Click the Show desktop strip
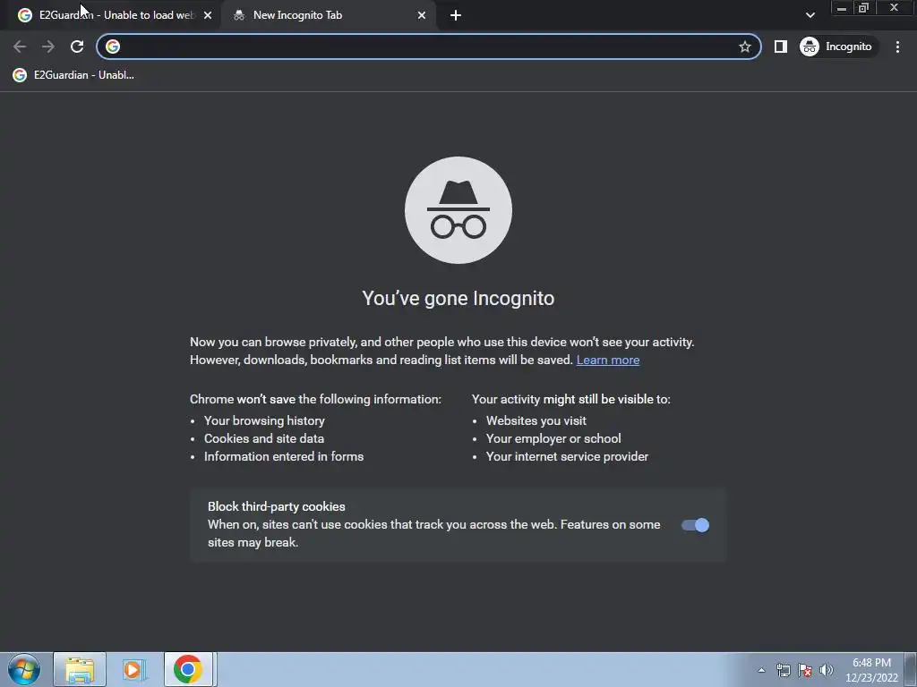The image size is (917, 687). 910,669
